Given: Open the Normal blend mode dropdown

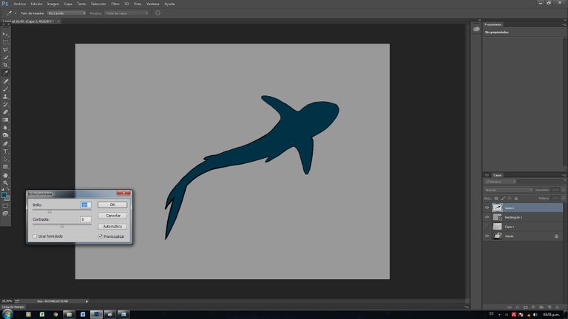Looking at the screenshot, I should 507,190.
